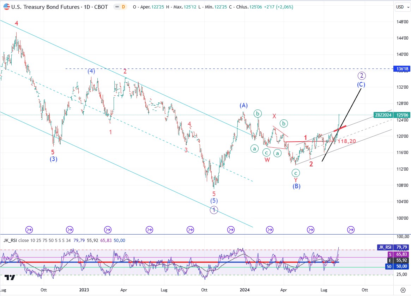411x296 pixels.
Task: Click the S 65,83 indicator axis tag
Action: [x=398, y=254]
